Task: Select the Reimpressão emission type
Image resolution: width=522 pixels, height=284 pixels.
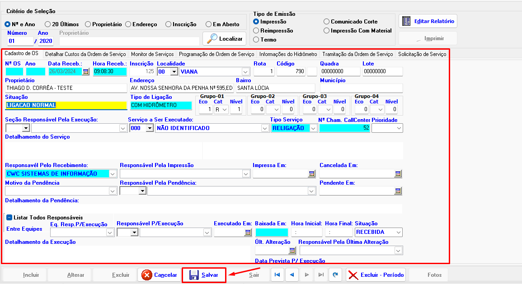Action: point(256,31)
